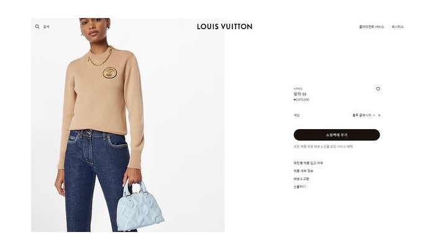View 배송 & 교환 shipping information
Viewport: 435px width, 250px height.
point(301,179)
